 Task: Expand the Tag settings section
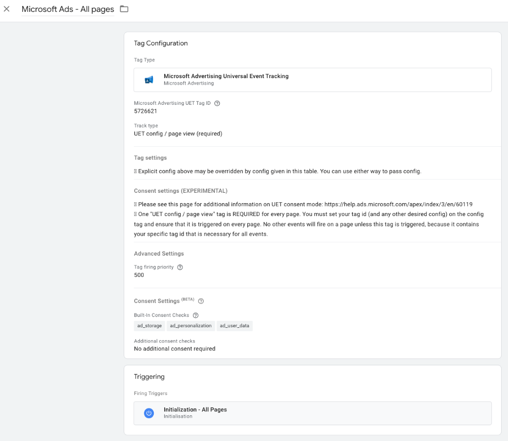(x=150, y=158)
